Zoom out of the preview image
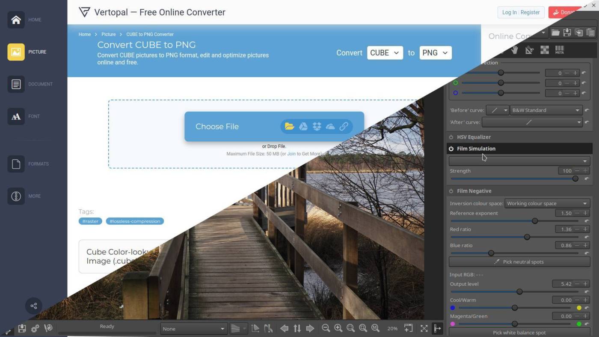 tap(326, 328)
